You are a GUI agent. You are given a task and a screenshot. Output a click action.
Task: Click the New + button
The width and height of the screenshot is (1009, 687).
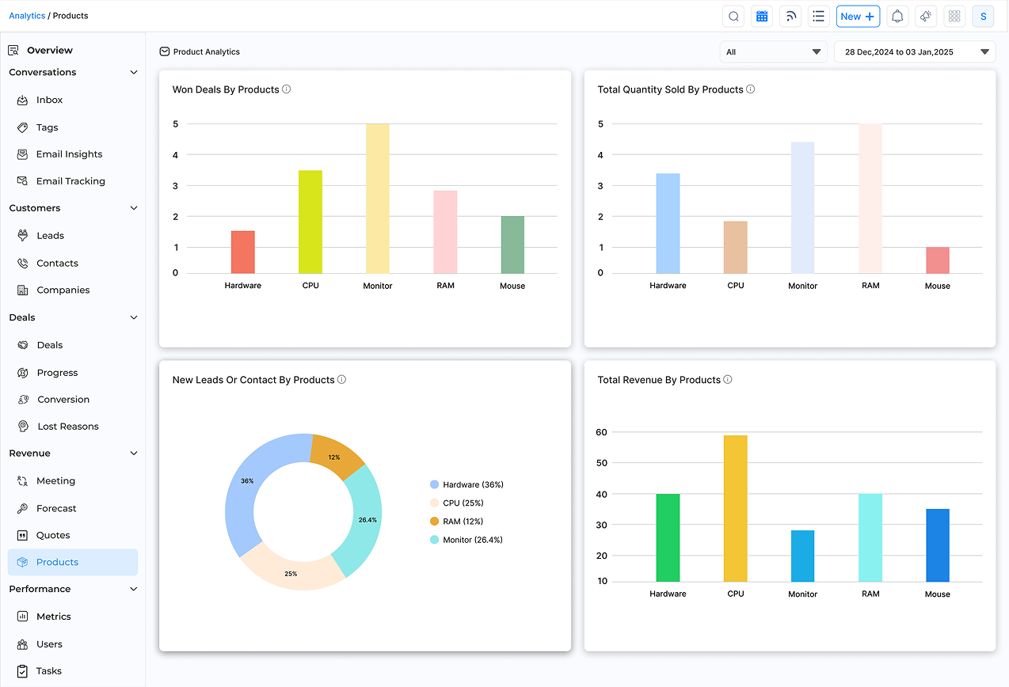coord(858,16)
